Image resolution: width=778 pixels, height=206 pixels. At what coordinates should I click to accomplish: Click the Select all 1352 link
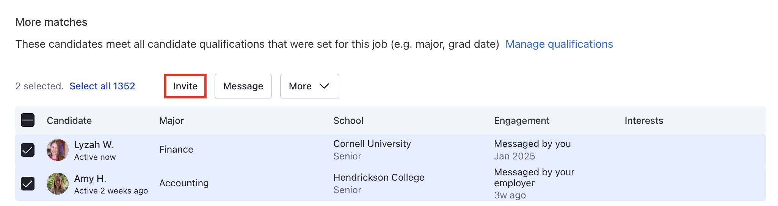coord(102,86)
